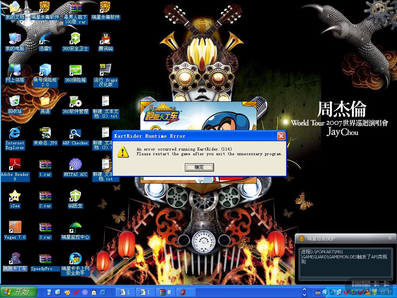Select ARP Checker desktop icon
Image resolution: width=397 pixels, height=298 pixels.
[76, 136]
